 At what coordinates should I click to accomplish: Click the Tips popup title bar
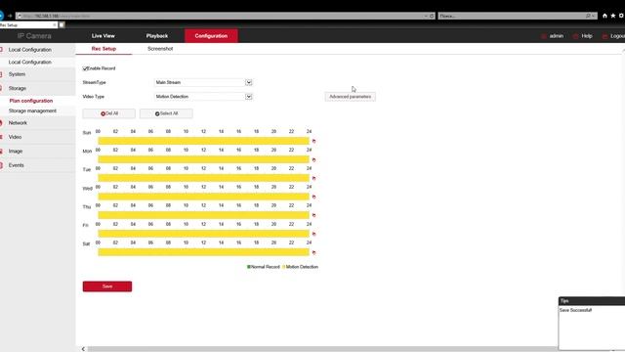(592, 301)
